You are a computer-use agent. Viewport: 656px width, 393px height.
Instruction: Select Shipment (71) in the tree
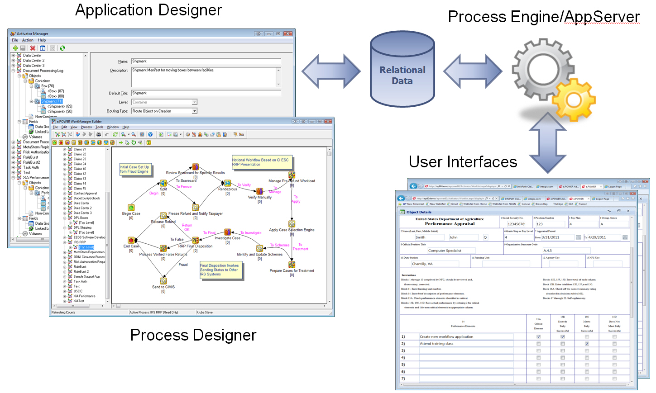pos(52,101)
